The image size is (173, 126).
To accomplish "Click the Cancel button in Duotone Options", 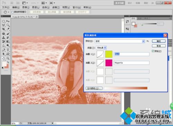I will [x=159, y=46].
